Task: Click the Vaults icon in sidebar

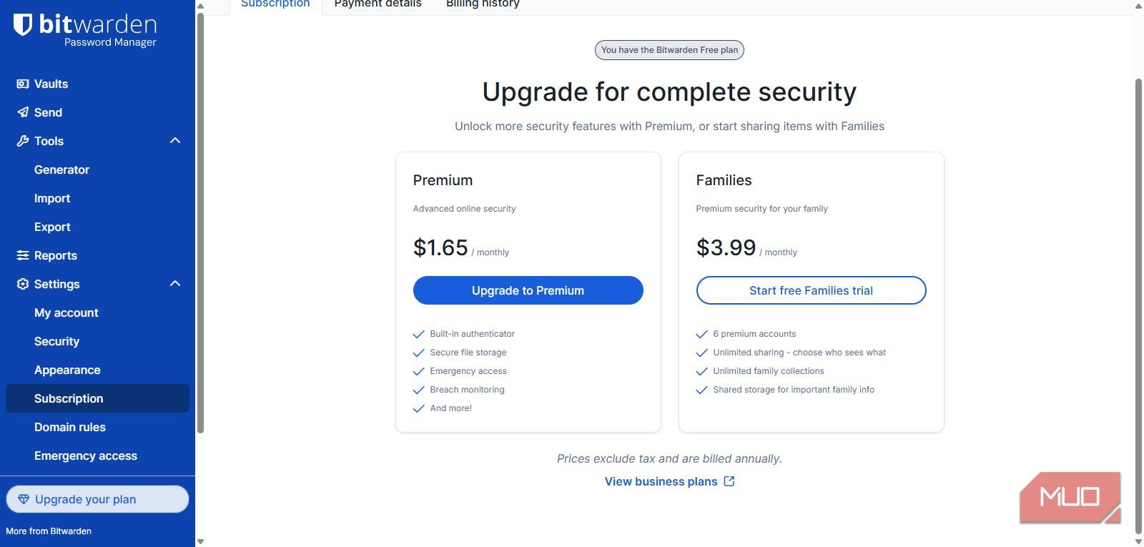Action: (x=23, y=84)
